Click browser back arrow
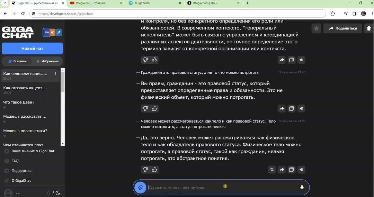The height and width of the screenshot is (197, 374). click(x=5, y=14)
